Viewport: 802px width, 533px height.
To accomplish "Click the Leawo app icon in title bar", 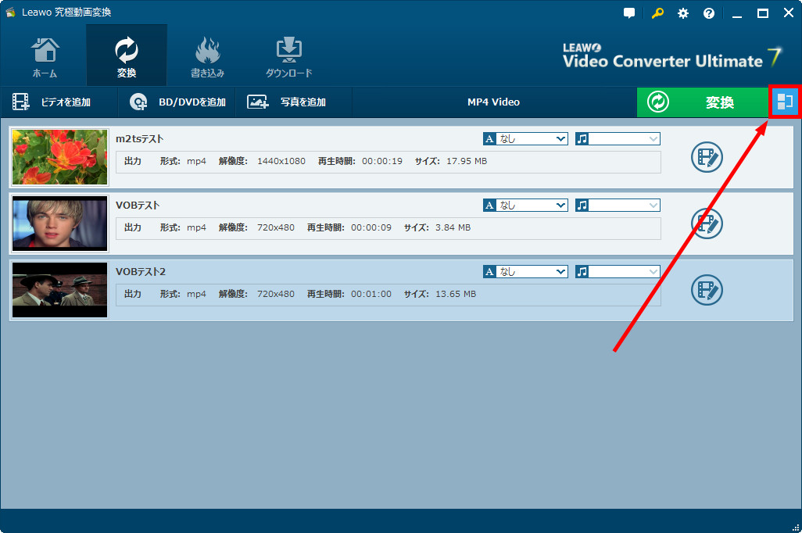I will click(10, 13).
